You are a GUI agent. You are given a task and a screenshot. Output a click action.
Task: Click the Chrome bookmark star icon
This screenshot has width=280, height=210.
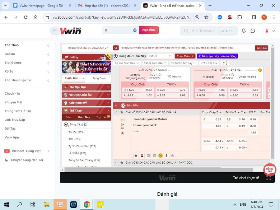click(x=206, y=17)
